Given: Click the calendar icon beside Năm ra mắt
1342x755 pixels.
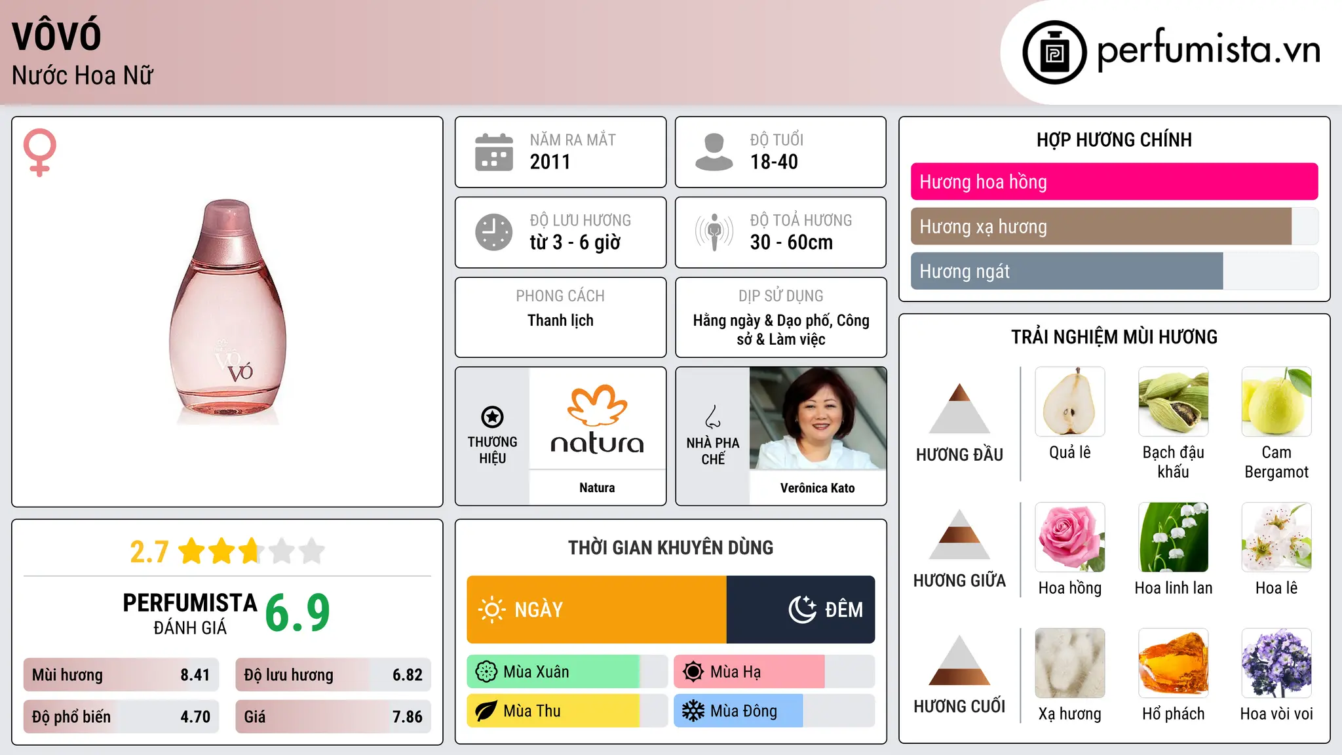Looking at the screenshot, I should [494, 152].
